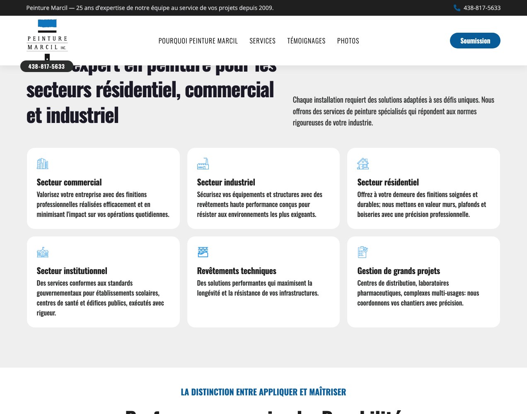527x414 pixels.
Task: Click the Secteur institutionnel school icon
Action: [x=43, y=252]
